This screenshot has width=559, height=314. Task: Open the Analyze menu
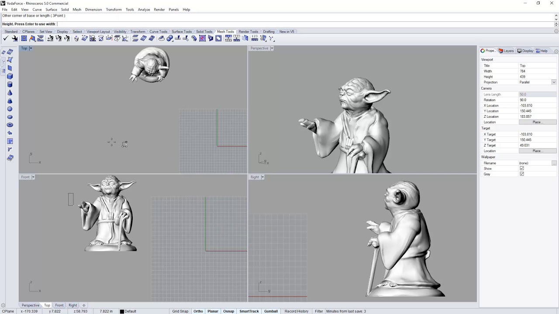pos(144,10)
